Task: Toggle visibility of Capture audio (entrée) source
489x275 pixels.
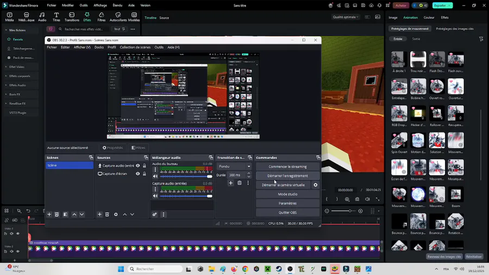Action: 137,166
